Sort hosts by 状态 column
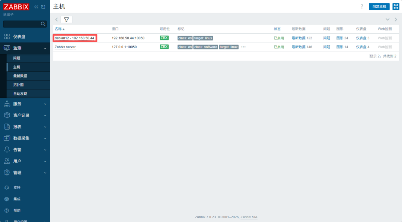The image size is (402, 222). click(x=277, y=29)
